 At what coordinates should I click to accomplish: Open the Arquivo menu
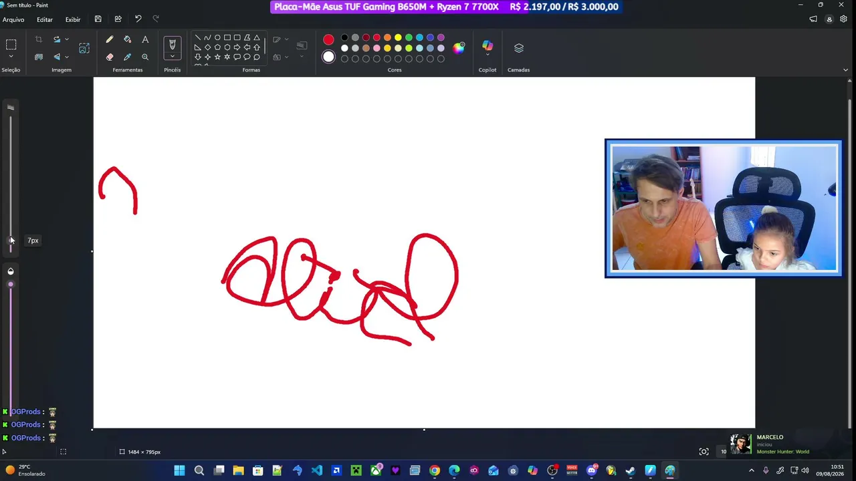click(13, 19)
